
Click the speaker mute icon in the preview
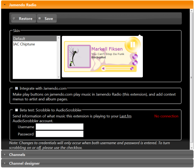click(104, 68)
